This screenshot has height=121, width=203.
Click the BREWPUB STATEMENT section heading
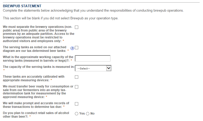point(22,6)
